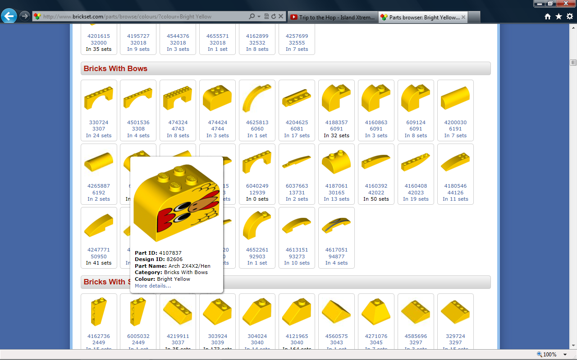Click the 'In 17 sets' link for part 4204625
Viewport: 577px width, 360px height.
click(x=297, y=135)
